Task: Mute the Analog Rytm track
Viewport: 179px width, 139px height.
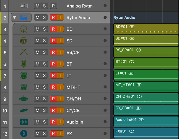Action: tap(37, 6)
